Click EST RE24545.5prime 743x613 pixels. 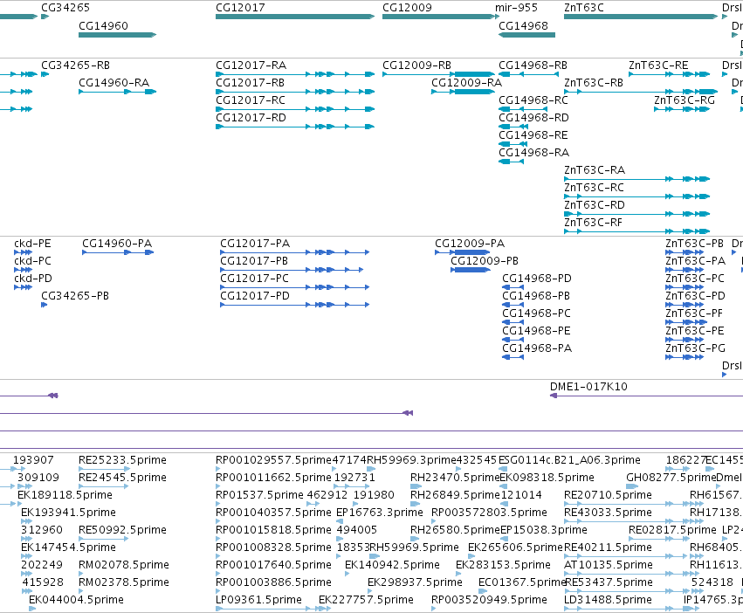coord(123,478)
